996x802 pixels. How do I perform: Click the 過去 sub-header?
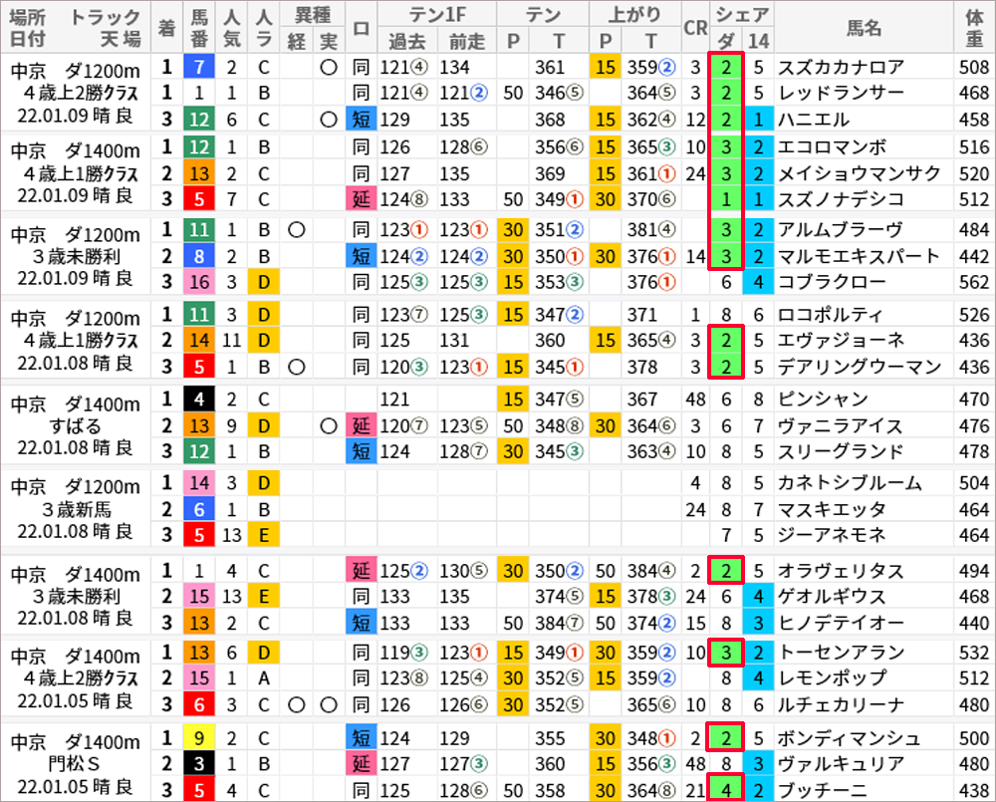point(407,41)
